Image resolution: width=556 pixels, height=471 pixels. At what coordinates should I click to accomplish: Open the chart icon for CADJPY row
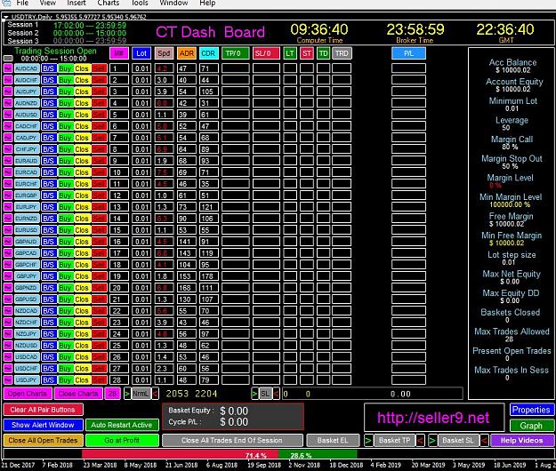click(x=8, y=138)
